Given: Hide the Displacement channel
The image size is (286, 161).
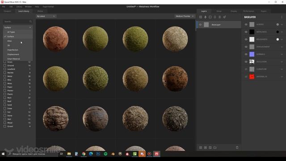Looking at the screenshot, I should (246, 47).
